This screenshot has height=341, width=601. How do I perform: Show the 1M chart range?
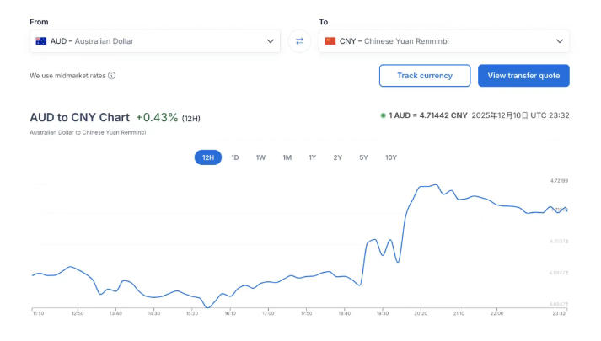click(287, 157)
